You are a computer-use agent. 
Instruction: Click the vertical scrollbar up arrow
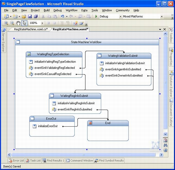click(x=165, y=34)
